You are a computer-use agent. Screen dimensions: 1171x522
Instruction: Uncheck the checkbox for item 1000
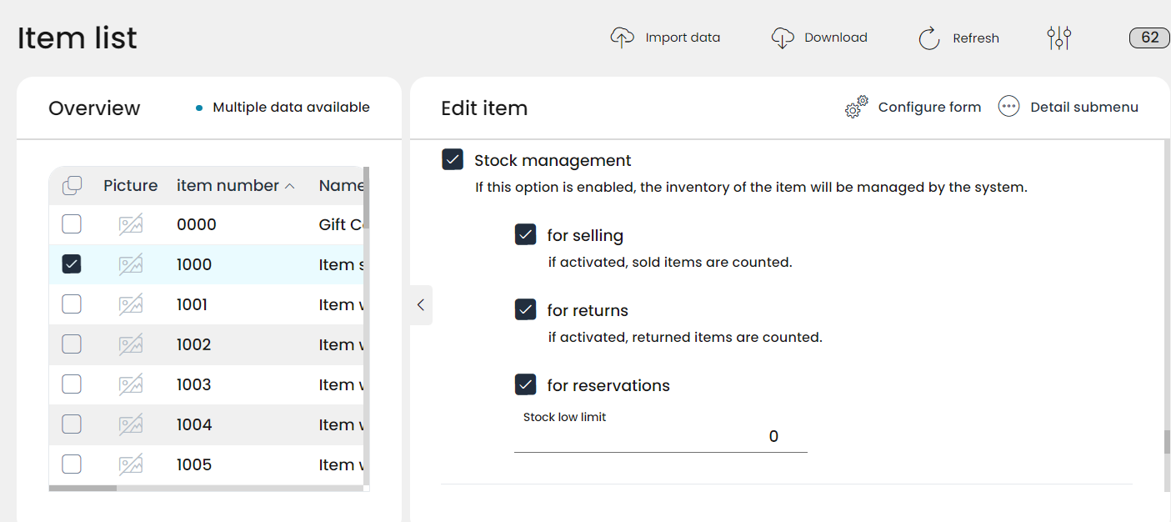pyautogui.click(x=72, y=264)
